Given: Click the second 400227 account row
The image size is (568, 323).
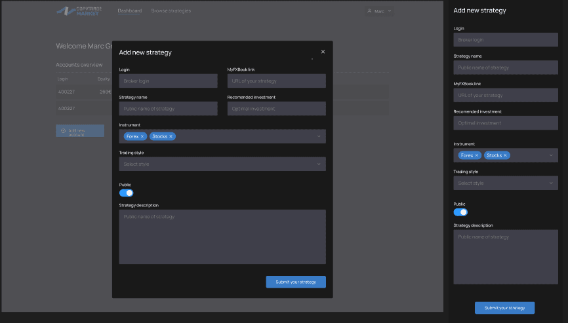Looking at the screenshot, I should click(84, 109).
